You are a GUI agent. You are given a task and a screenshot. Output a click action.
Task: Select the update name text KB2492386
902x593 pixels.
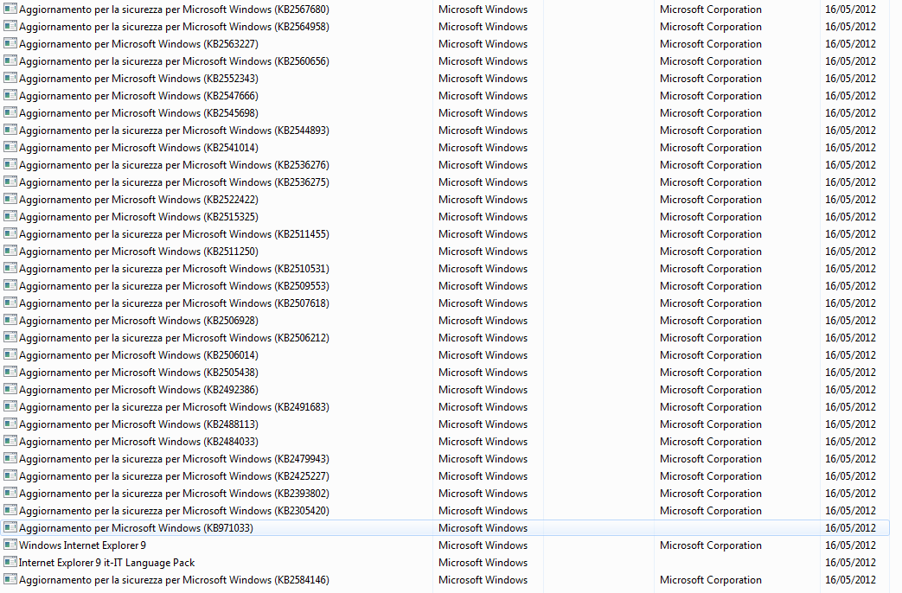(138, 390)
